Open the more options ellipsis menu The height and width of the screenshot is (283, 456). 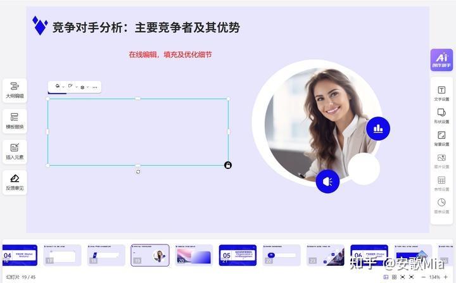pyautogui.click(x=95, y=87)
